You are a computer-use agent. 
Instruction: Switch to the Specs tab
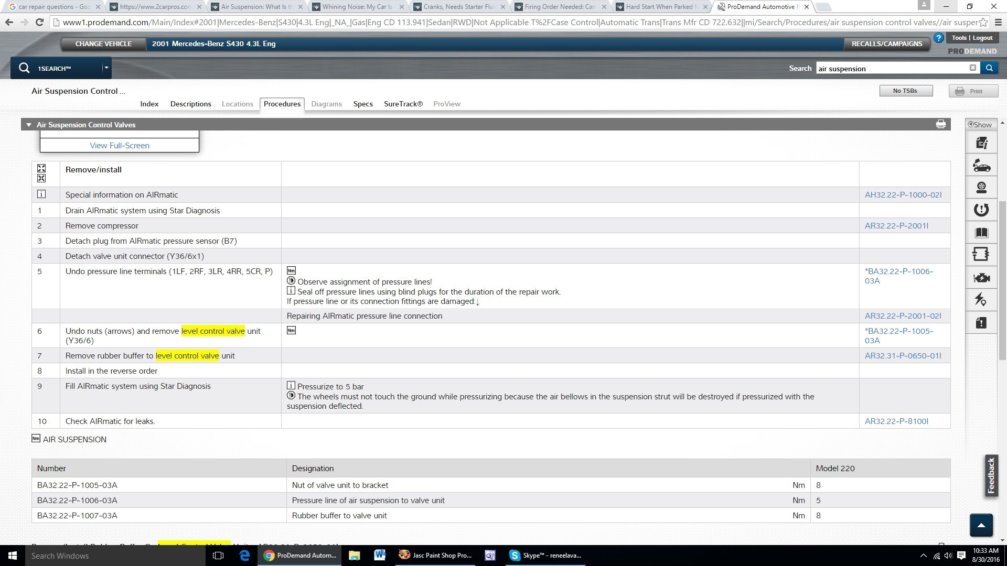click(x=362, y=104)
